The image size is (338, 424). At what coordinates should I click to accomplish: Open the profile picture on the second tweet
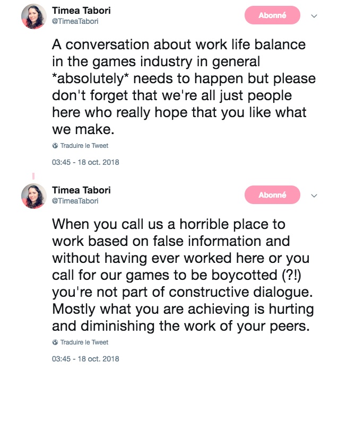click(34, 196)
